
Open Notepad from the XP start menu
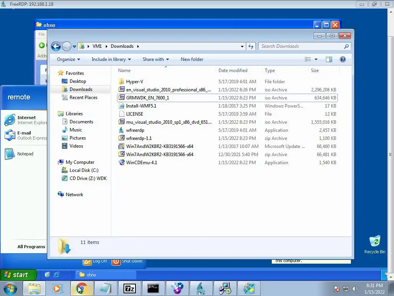(19, 154)
